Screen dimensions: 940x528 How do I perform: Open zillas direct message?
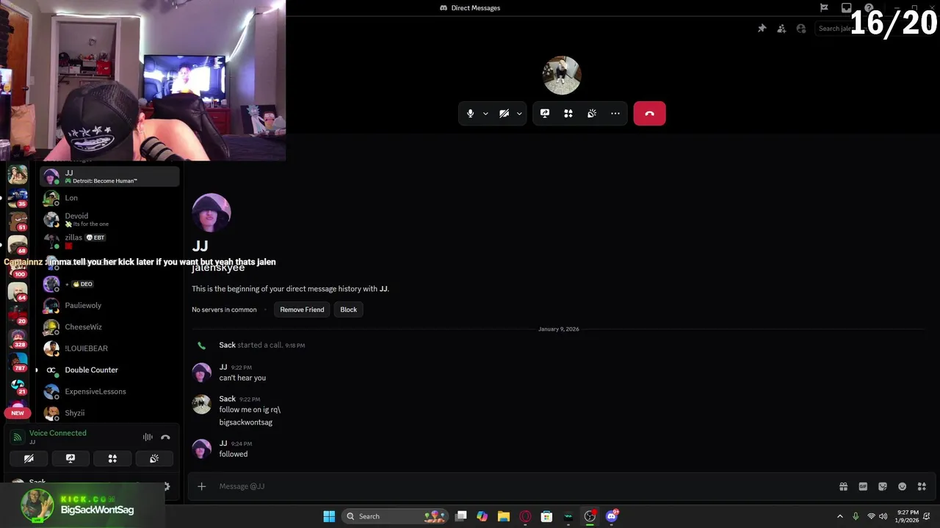coord(109,241)
